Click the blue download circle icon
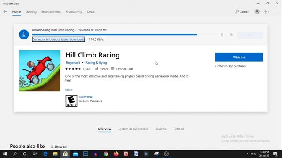Viewport: 282px width, 158px height. [x=24, y=35]
